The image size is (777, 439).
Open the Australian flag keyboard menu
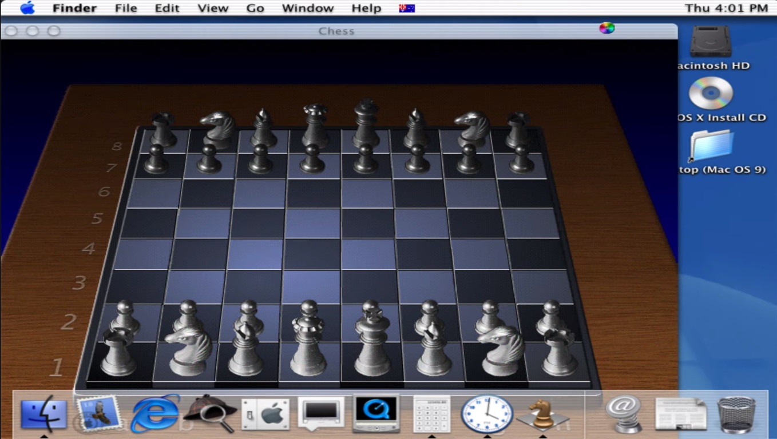[407, 8]
